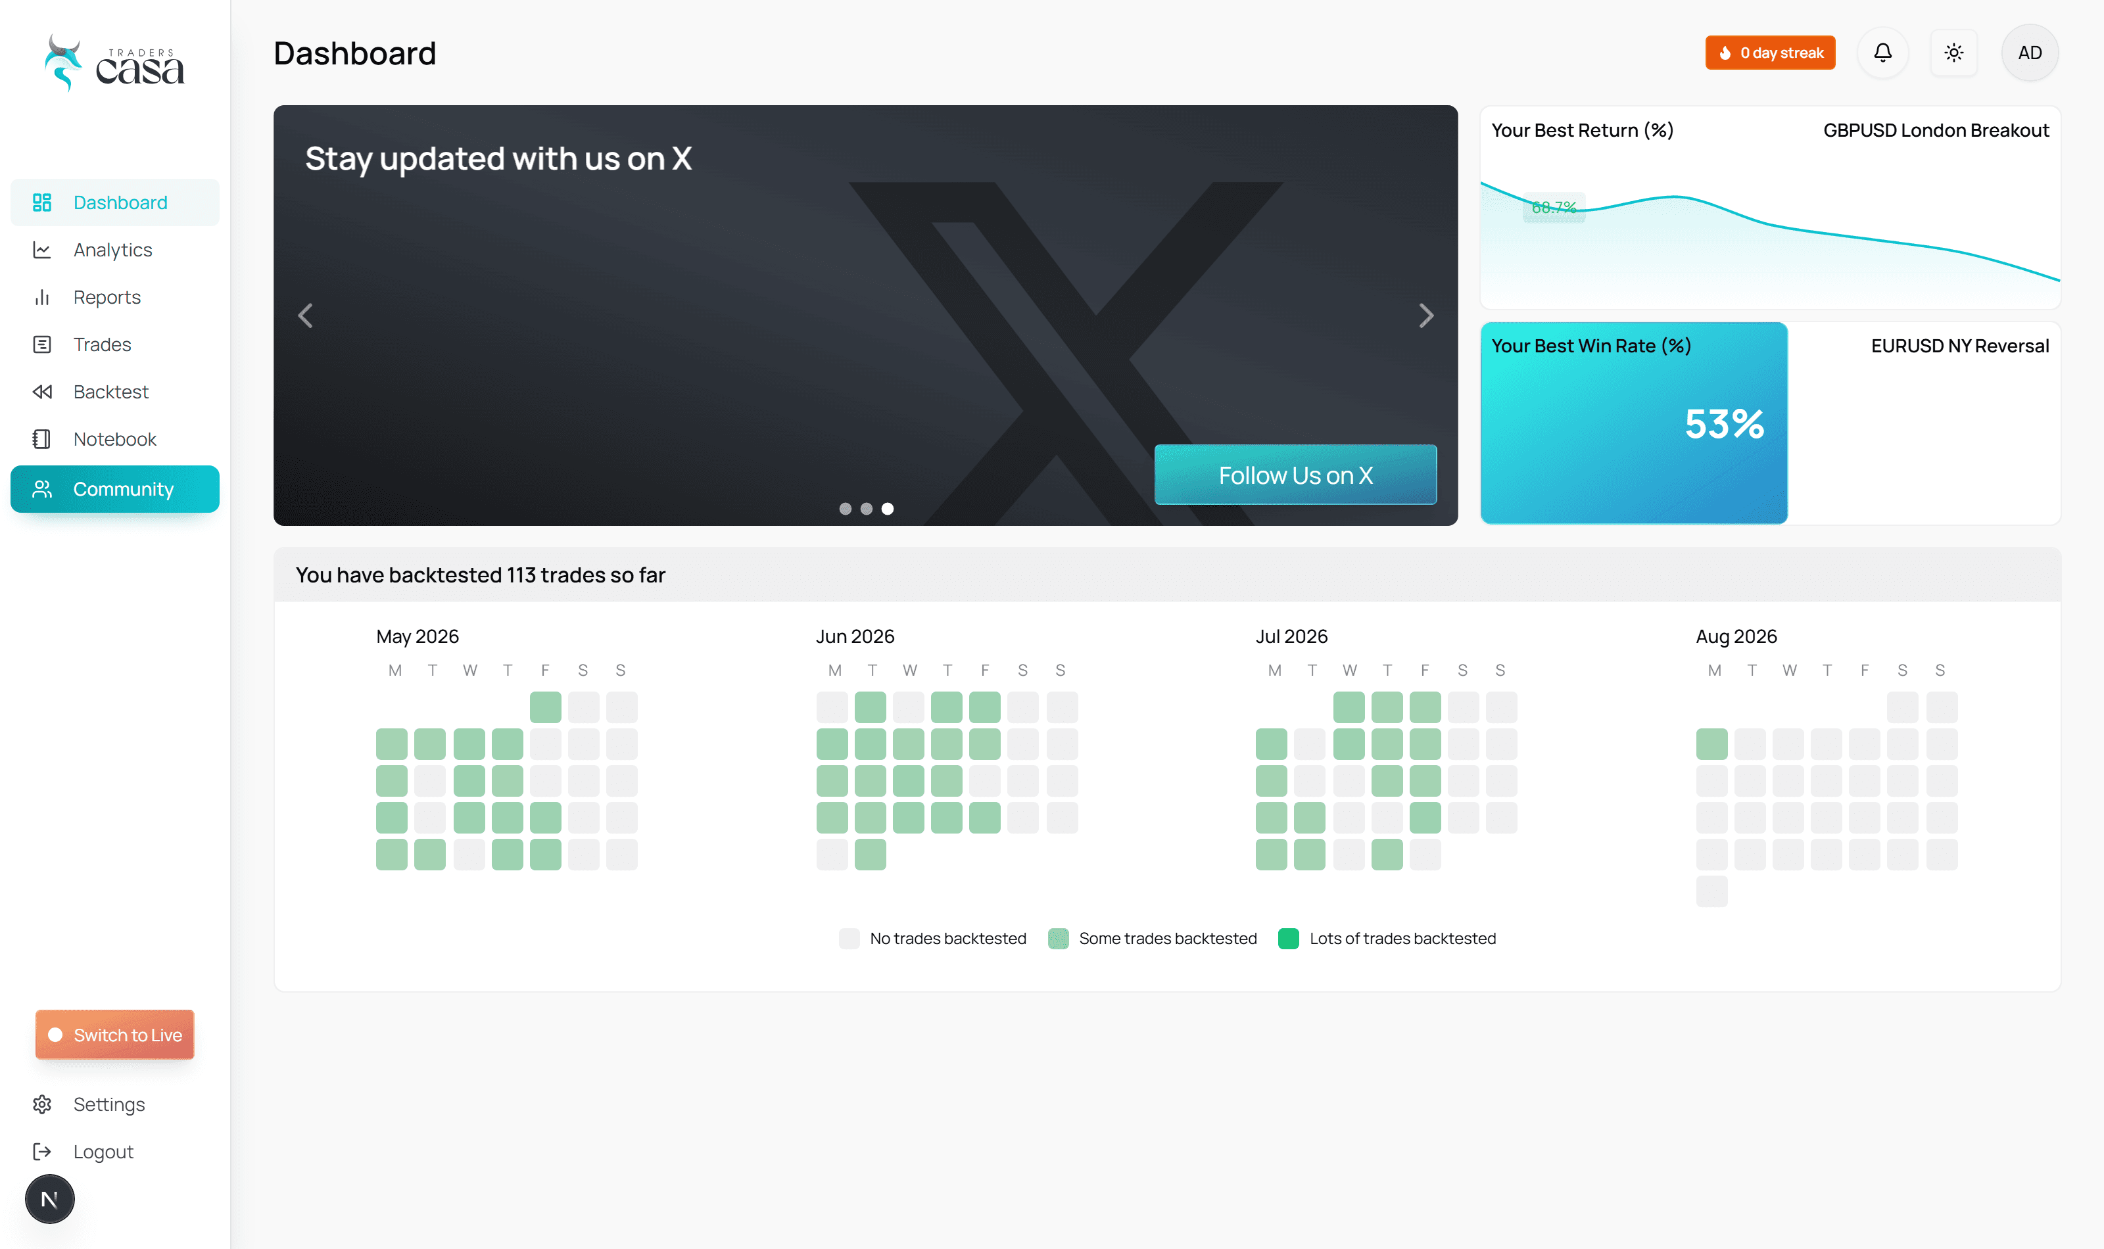Open the Dashboard menu item
This screenshot has height=1249, width=2104.
[x=115, y=203]
